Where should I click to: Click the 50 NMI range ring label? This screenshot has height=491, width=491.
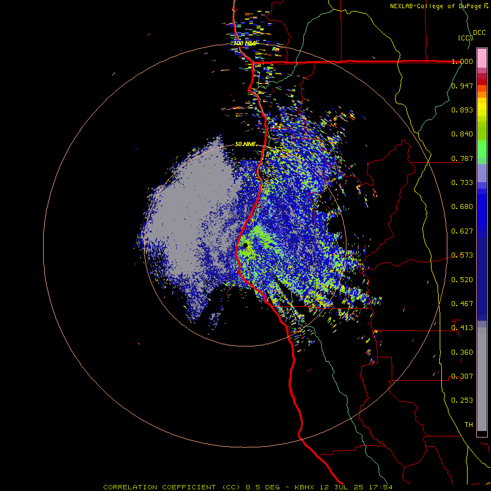[245, 144]
